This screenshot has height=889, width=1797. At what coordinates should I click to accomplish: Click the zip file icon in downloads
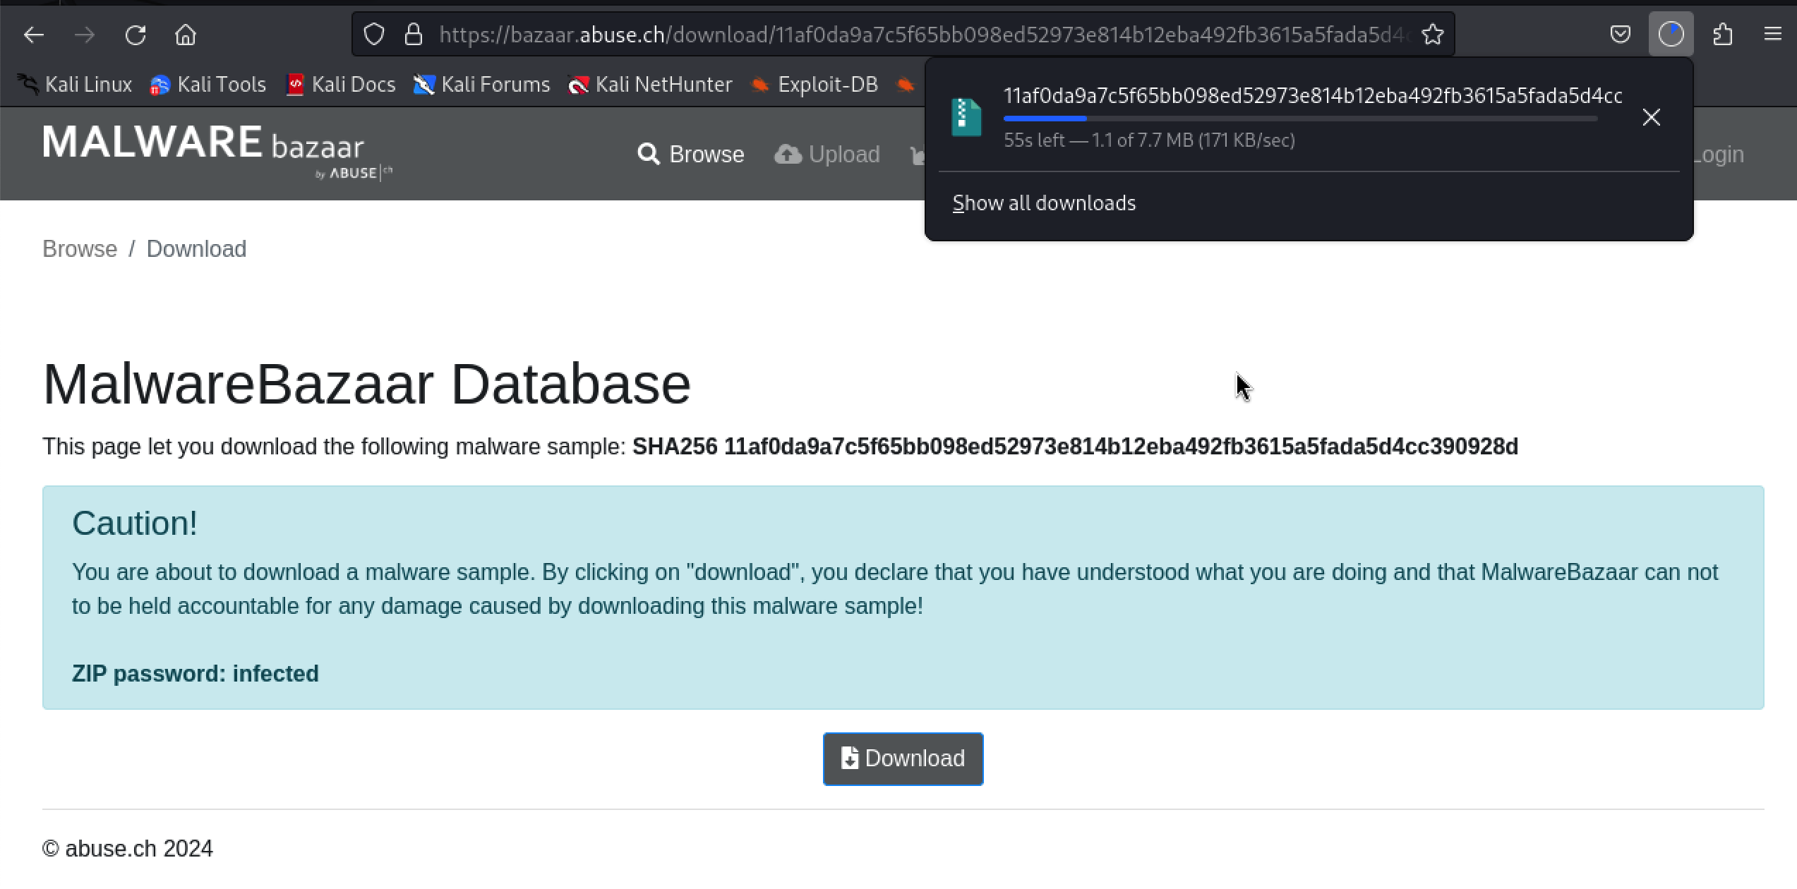pos(966,117)
